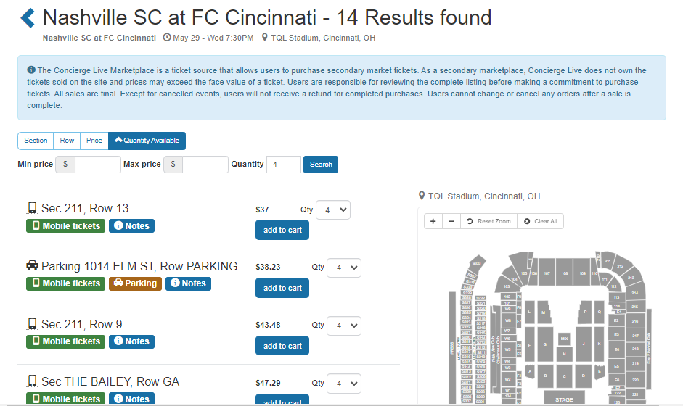The image size is (683, 406).
Task: Open Notes for Parking 1014 Elm St
Action: (x=188, y=283)
